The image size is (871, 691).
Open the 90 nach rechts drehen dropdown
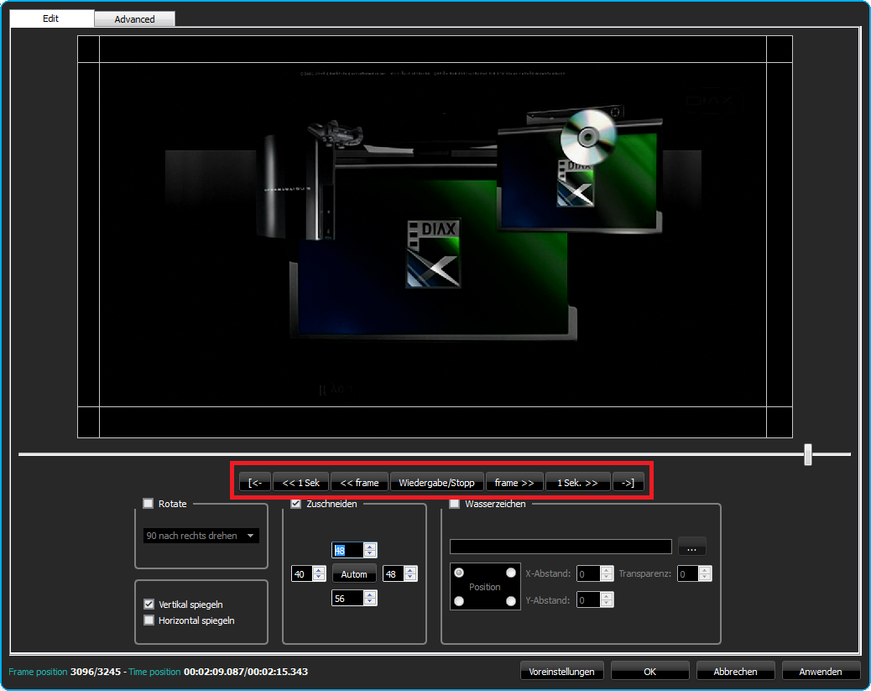click(201, 536)
